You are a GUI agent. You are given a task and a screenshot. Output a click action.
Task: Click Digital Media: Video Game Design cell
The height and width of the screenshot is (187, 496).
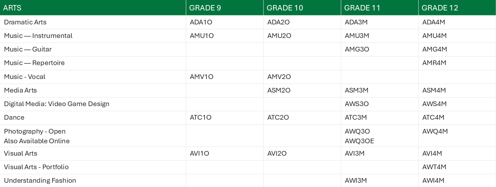click(x=57, y=104)
